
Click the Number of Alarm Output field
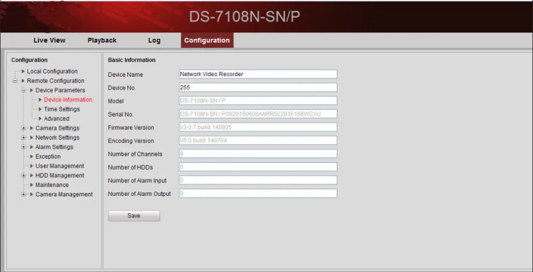(258, 193)
